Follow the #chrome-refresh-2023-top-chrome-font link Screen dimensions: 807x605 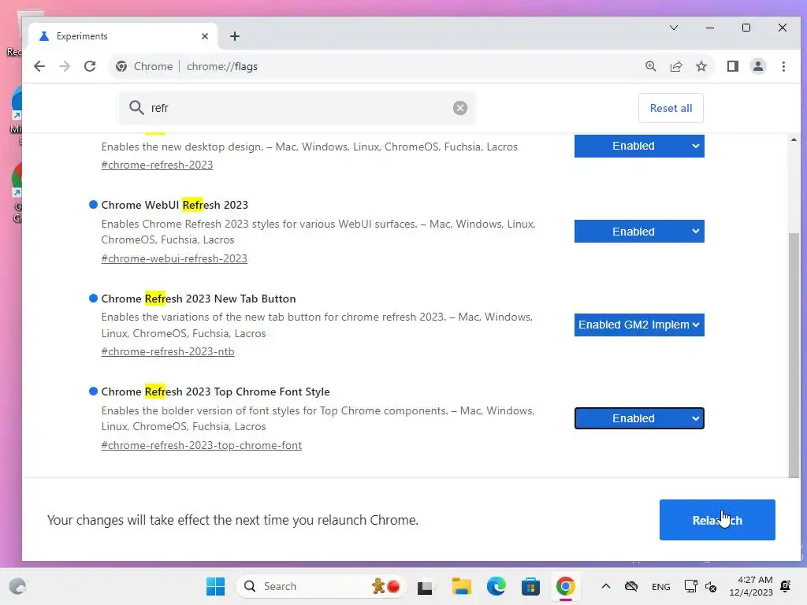201,445
